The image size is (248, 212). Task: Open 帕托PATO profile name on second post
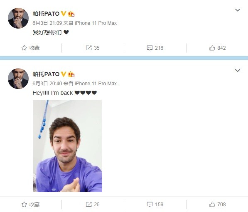click(46, 74)
